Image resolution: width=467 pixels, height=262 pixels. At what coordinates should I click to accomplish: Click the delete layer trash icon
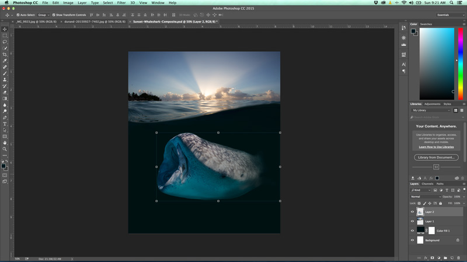tap(459, 257)
